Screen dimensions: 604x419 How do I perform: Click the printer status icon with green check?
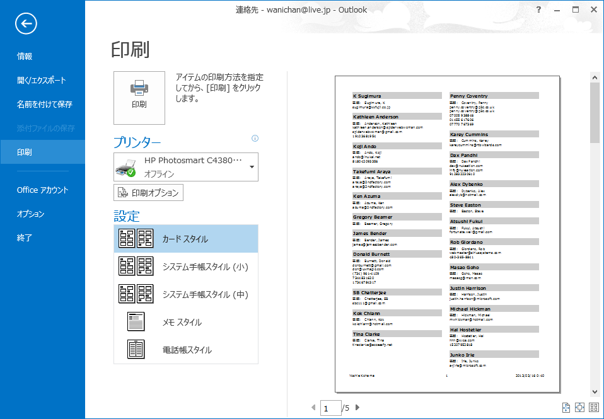click(125, 168)
